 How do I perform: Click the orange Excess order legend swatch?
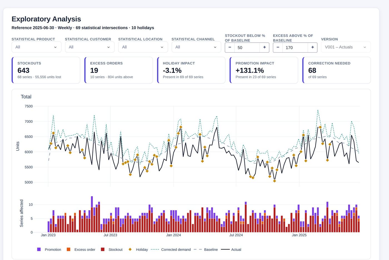point(69,249)
